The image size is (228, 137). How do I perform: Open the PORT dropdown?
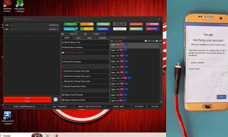click(30, 29)
